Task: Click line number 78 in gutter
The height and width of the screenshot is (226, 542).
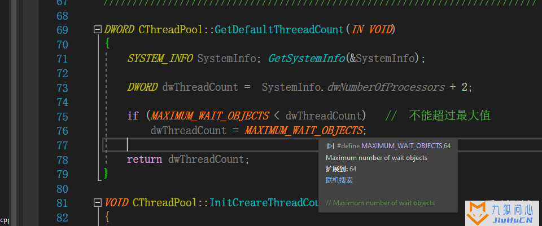Action: click(x=62, y=159)
